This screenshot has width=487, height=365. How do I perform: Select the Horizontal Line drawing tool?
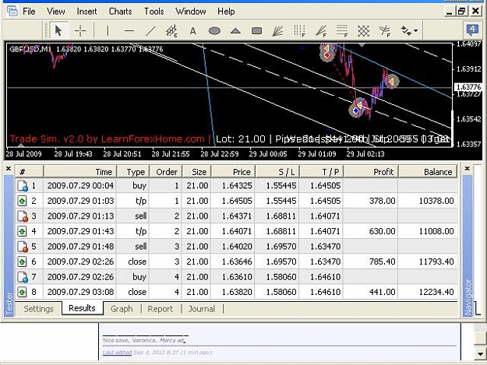coord(129,30)
